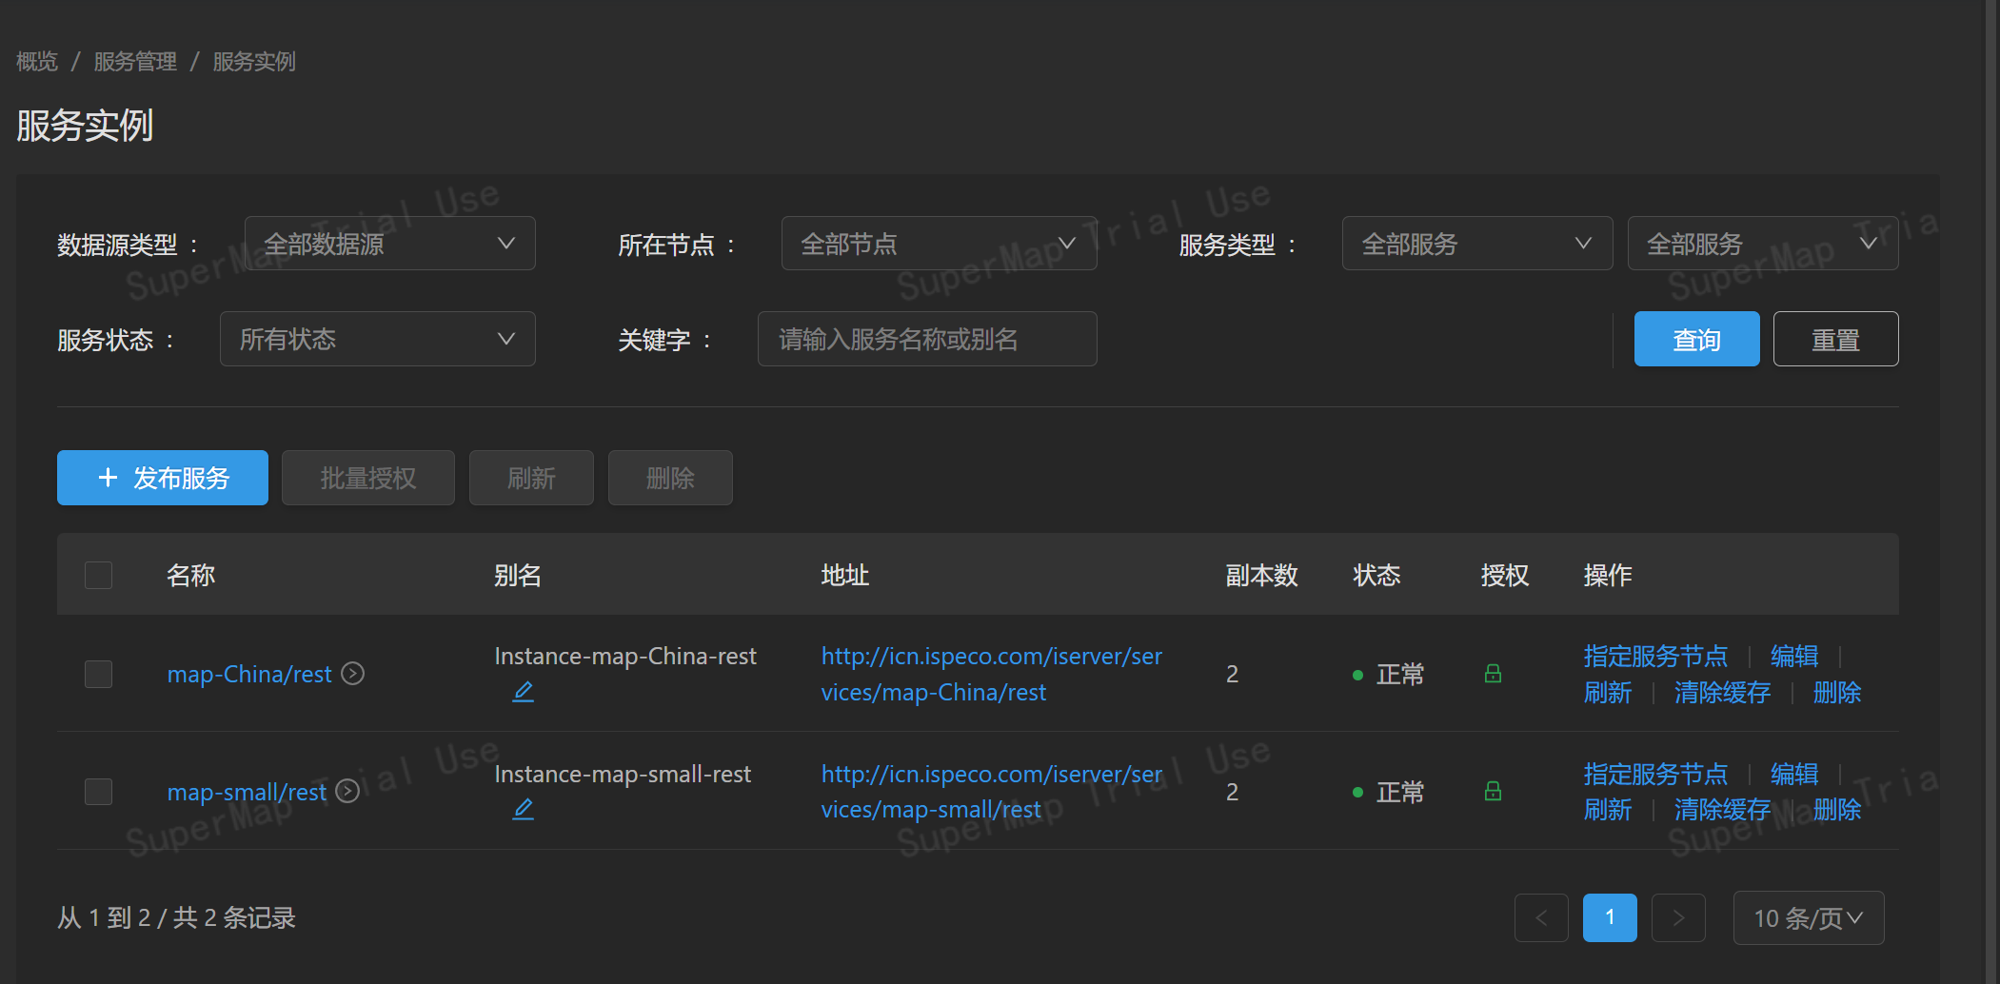This screenshot has height=984, width=2000.
Task: Select the checkbox for the map-small/rest row
Action: click(98, 791)
